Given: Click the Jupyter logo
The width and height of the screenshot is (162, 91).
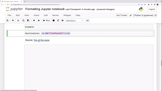Looking at the screenshot, I should pyautogui.click(x=14, y=9).
